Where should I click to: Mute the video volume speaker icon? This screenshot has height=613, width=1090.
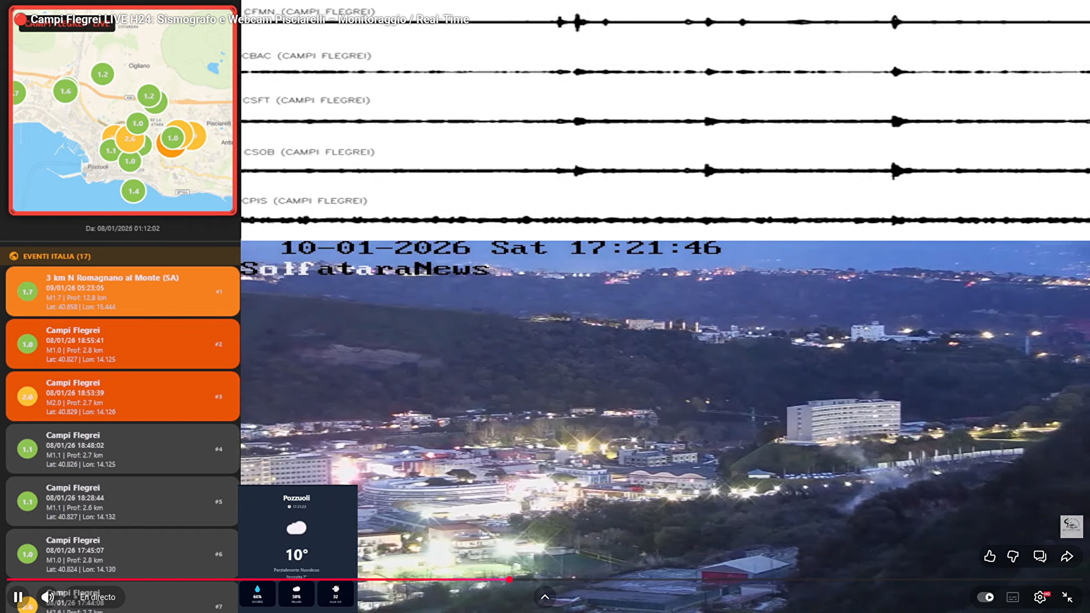coord(47,597)
